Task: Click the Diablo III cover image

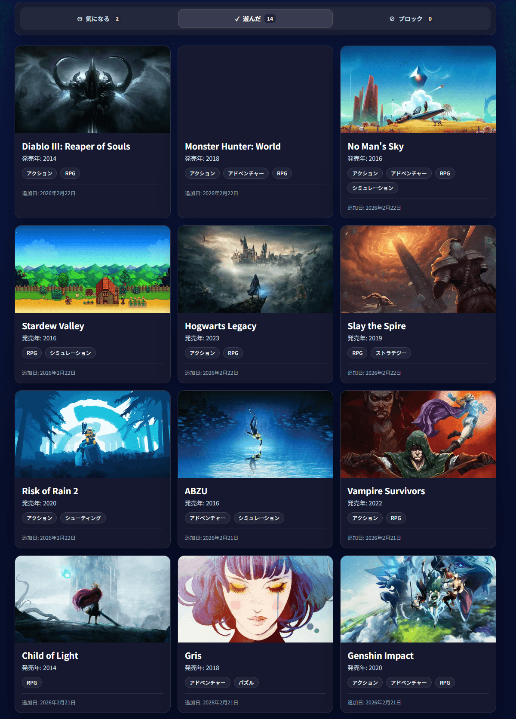Action: pyautogui.click(x=92, y=90)
